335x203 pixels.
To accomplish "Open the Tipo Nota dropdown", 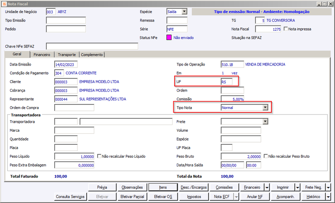I will tap(265, 107).
